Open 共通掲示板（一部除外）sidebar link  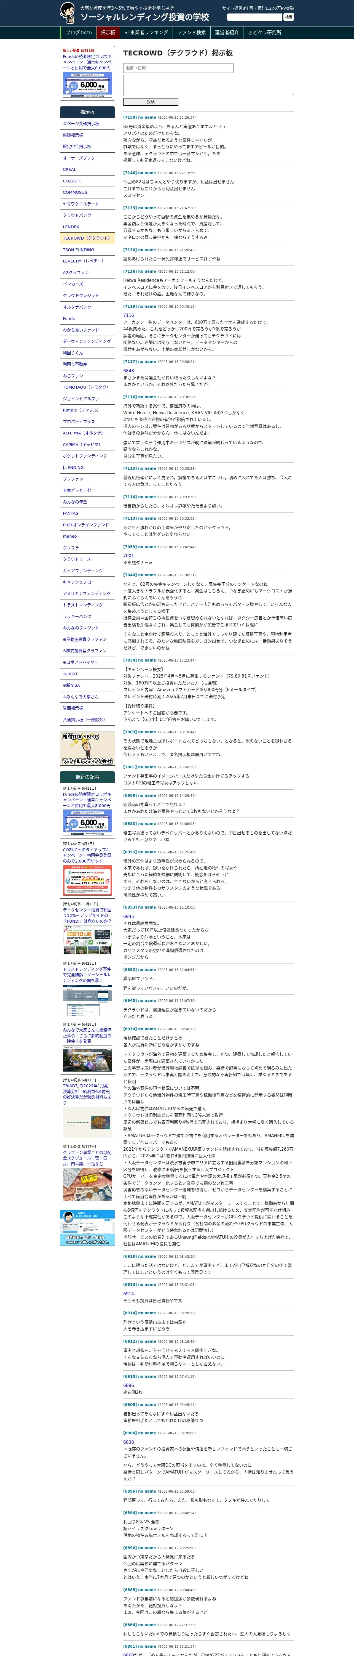(87, 720)
